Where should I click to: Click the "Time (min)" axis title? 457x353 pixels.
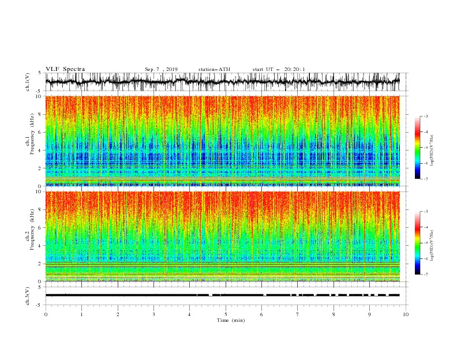tap(231, 320)
